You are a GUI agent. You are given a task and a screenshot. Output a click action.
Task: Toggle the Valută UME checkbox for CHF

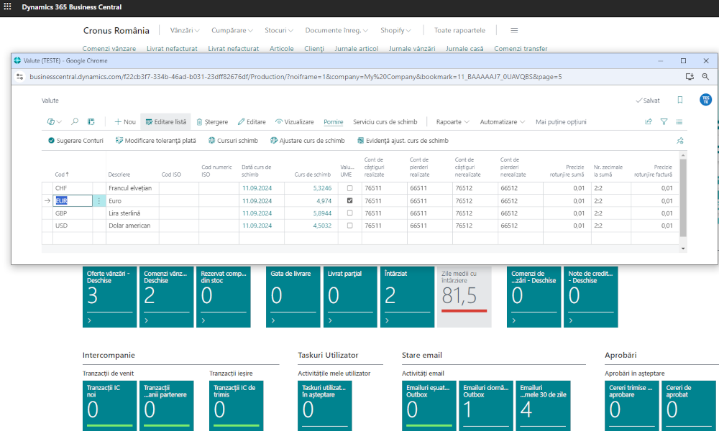[349, 188]
